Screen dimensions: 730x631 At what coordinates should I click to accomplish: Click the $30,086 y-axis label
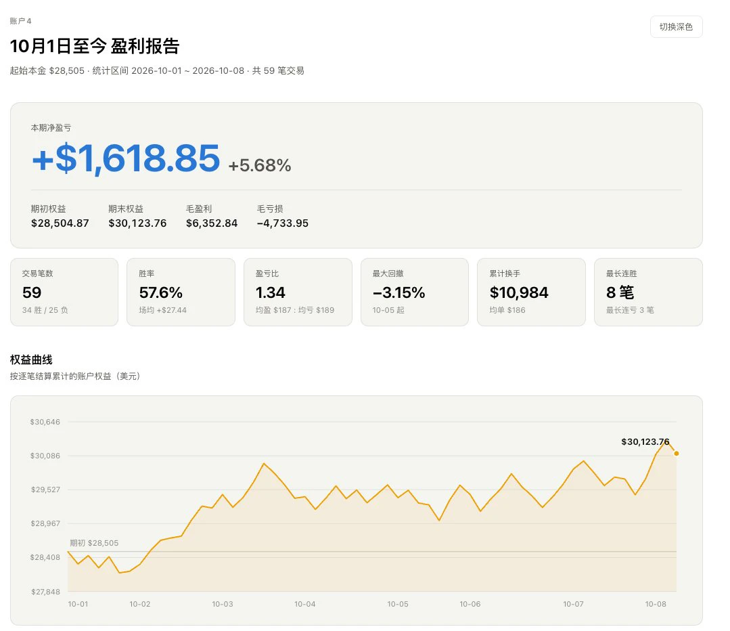point(45,456)
